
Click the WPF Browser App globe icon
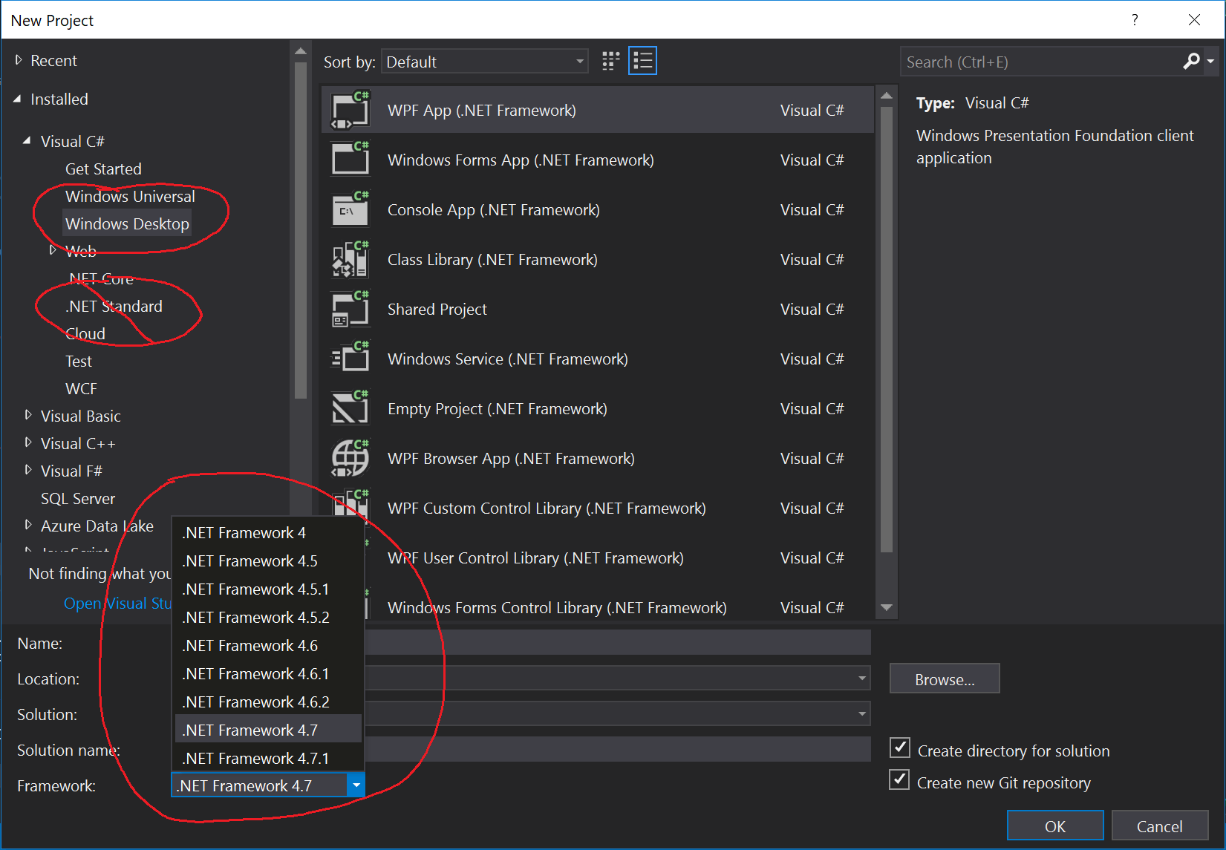click(350, 458)
